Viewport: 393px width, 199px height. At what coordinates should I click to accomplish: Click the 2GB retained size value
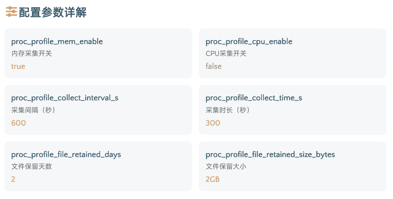[213, 179]
